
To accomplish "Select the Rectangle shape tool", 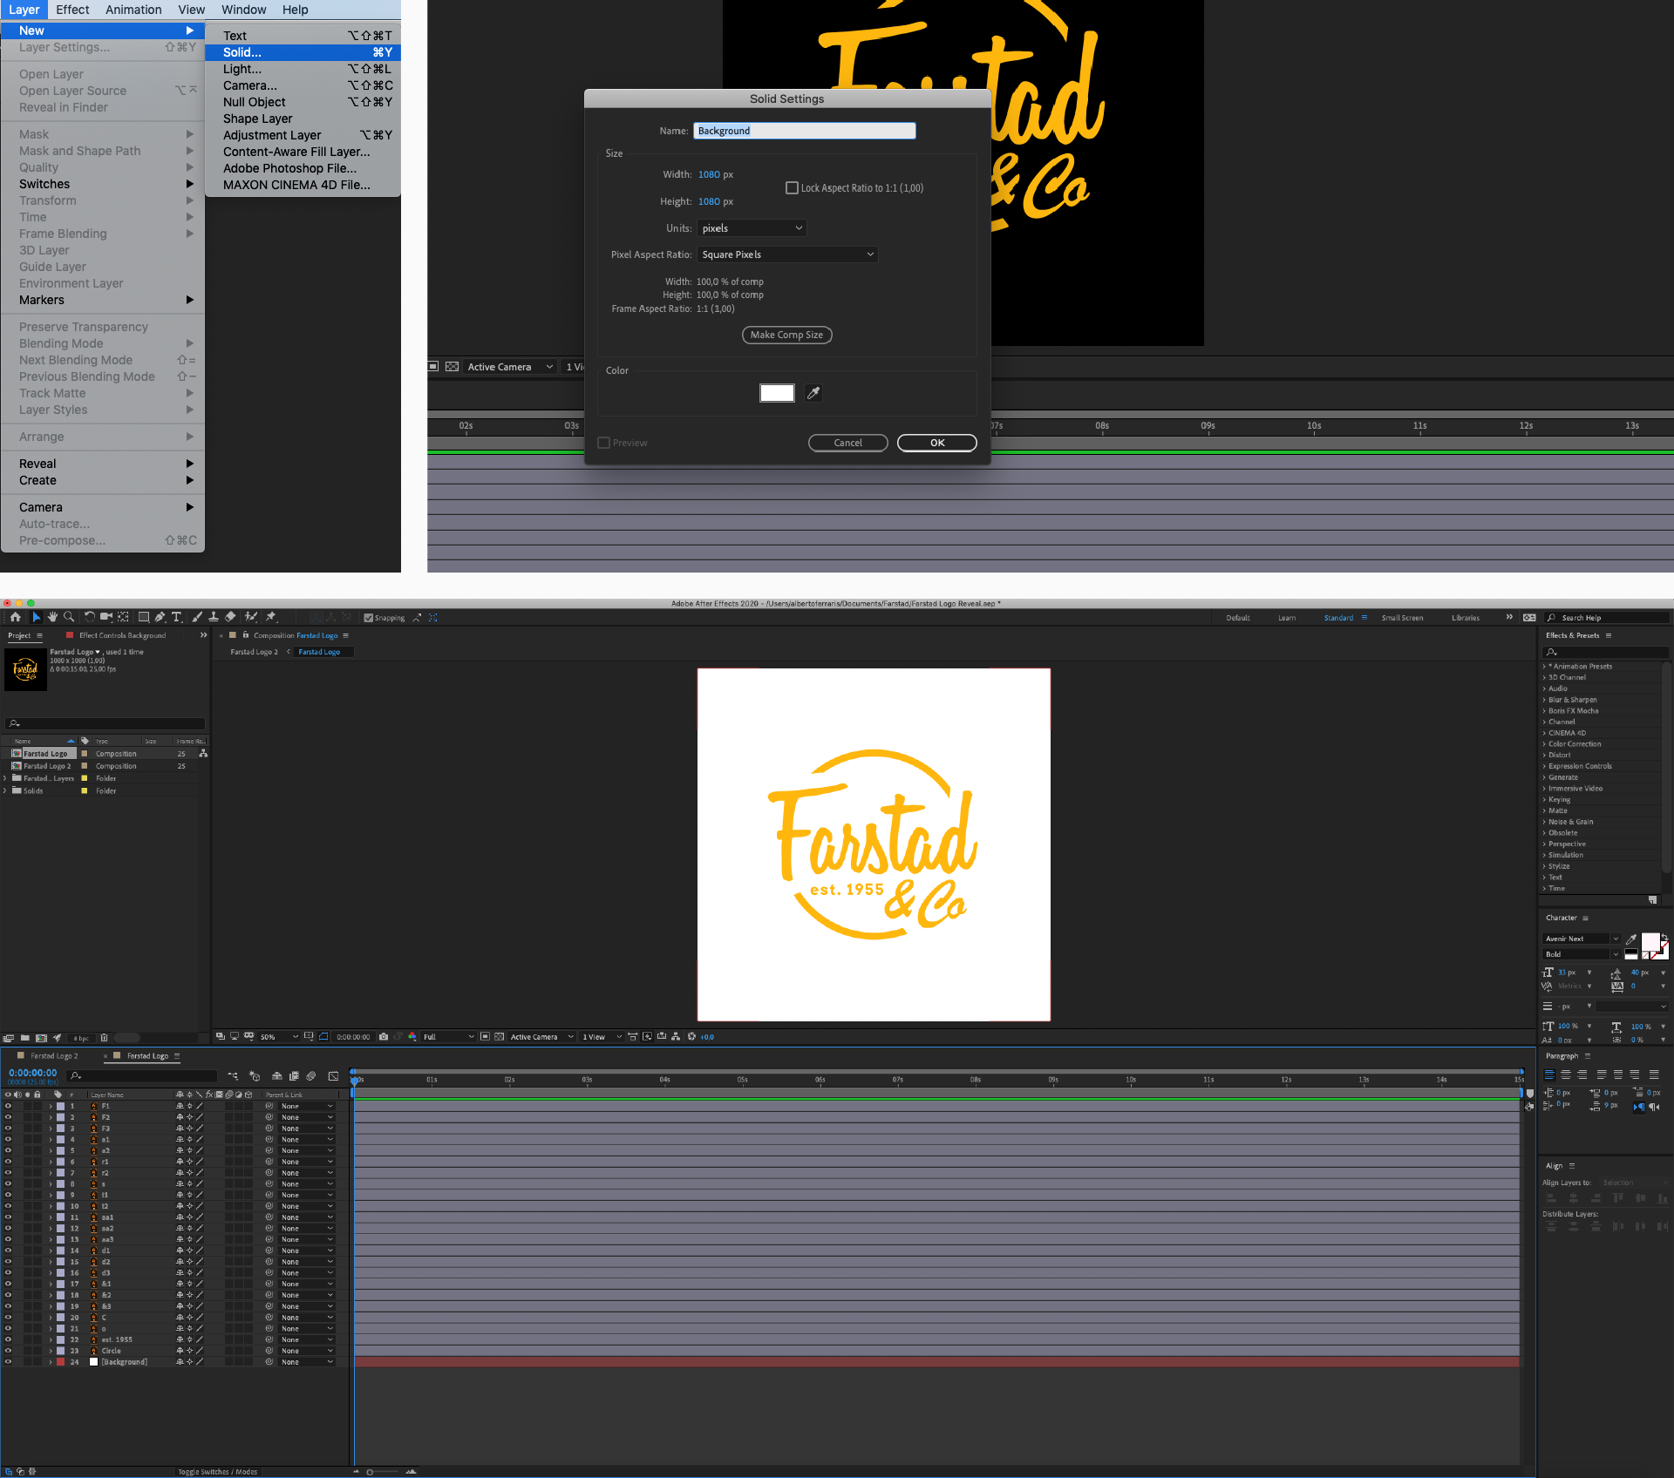I will coord(144,617).
